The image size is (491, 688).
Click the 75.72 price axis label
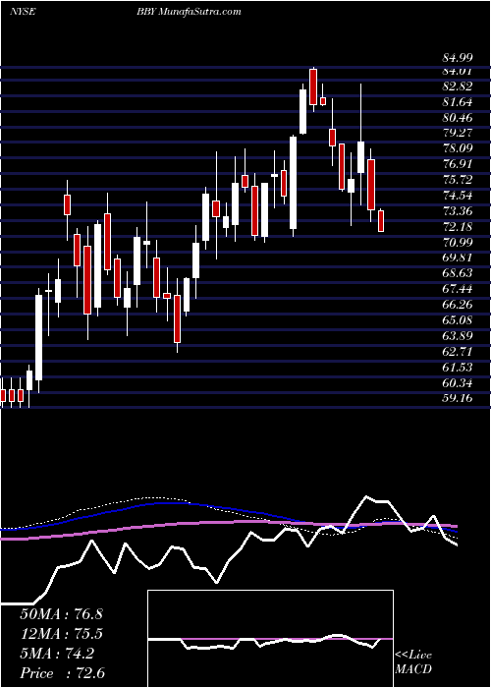pyautogui.click(x=457, y=180)
